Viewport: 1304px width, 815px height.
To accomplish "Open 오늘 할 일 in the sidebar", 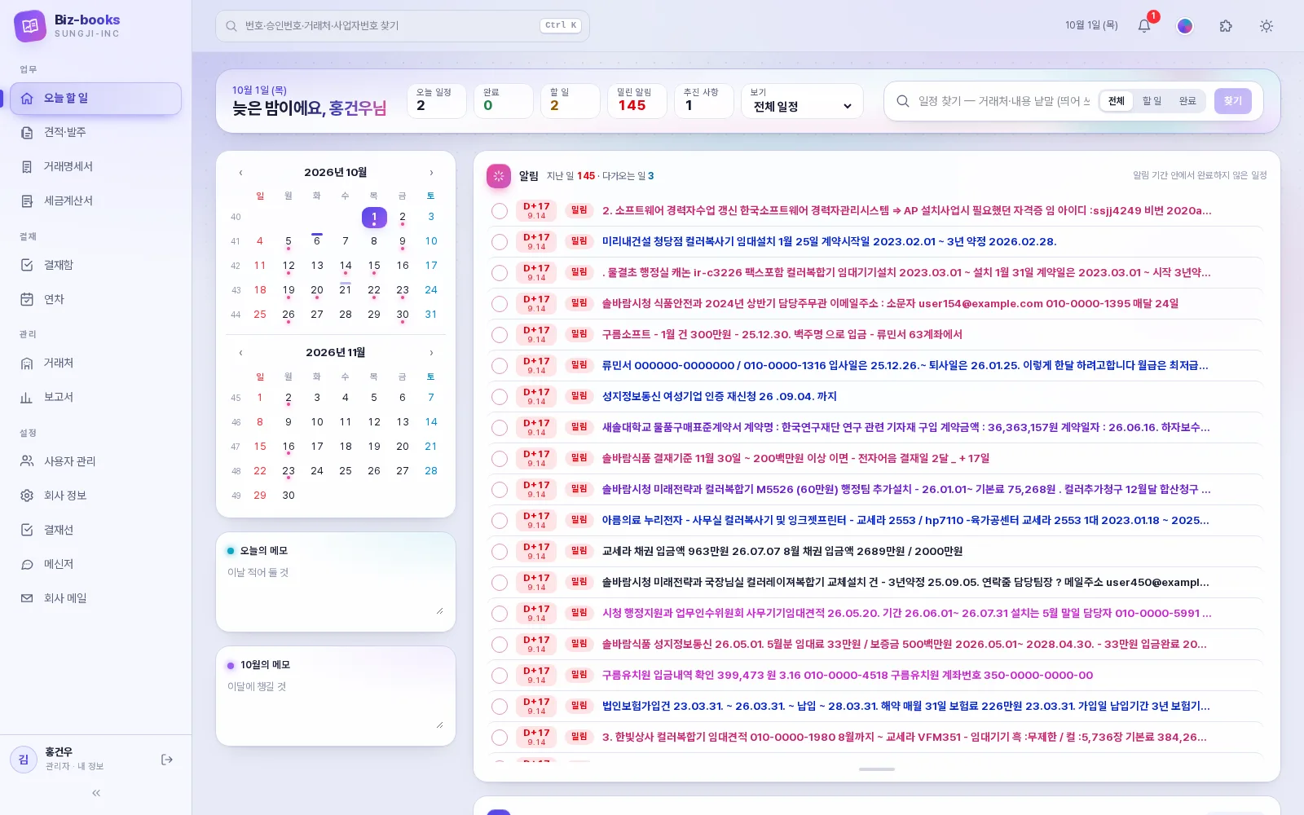I will [x=95, y=99].
